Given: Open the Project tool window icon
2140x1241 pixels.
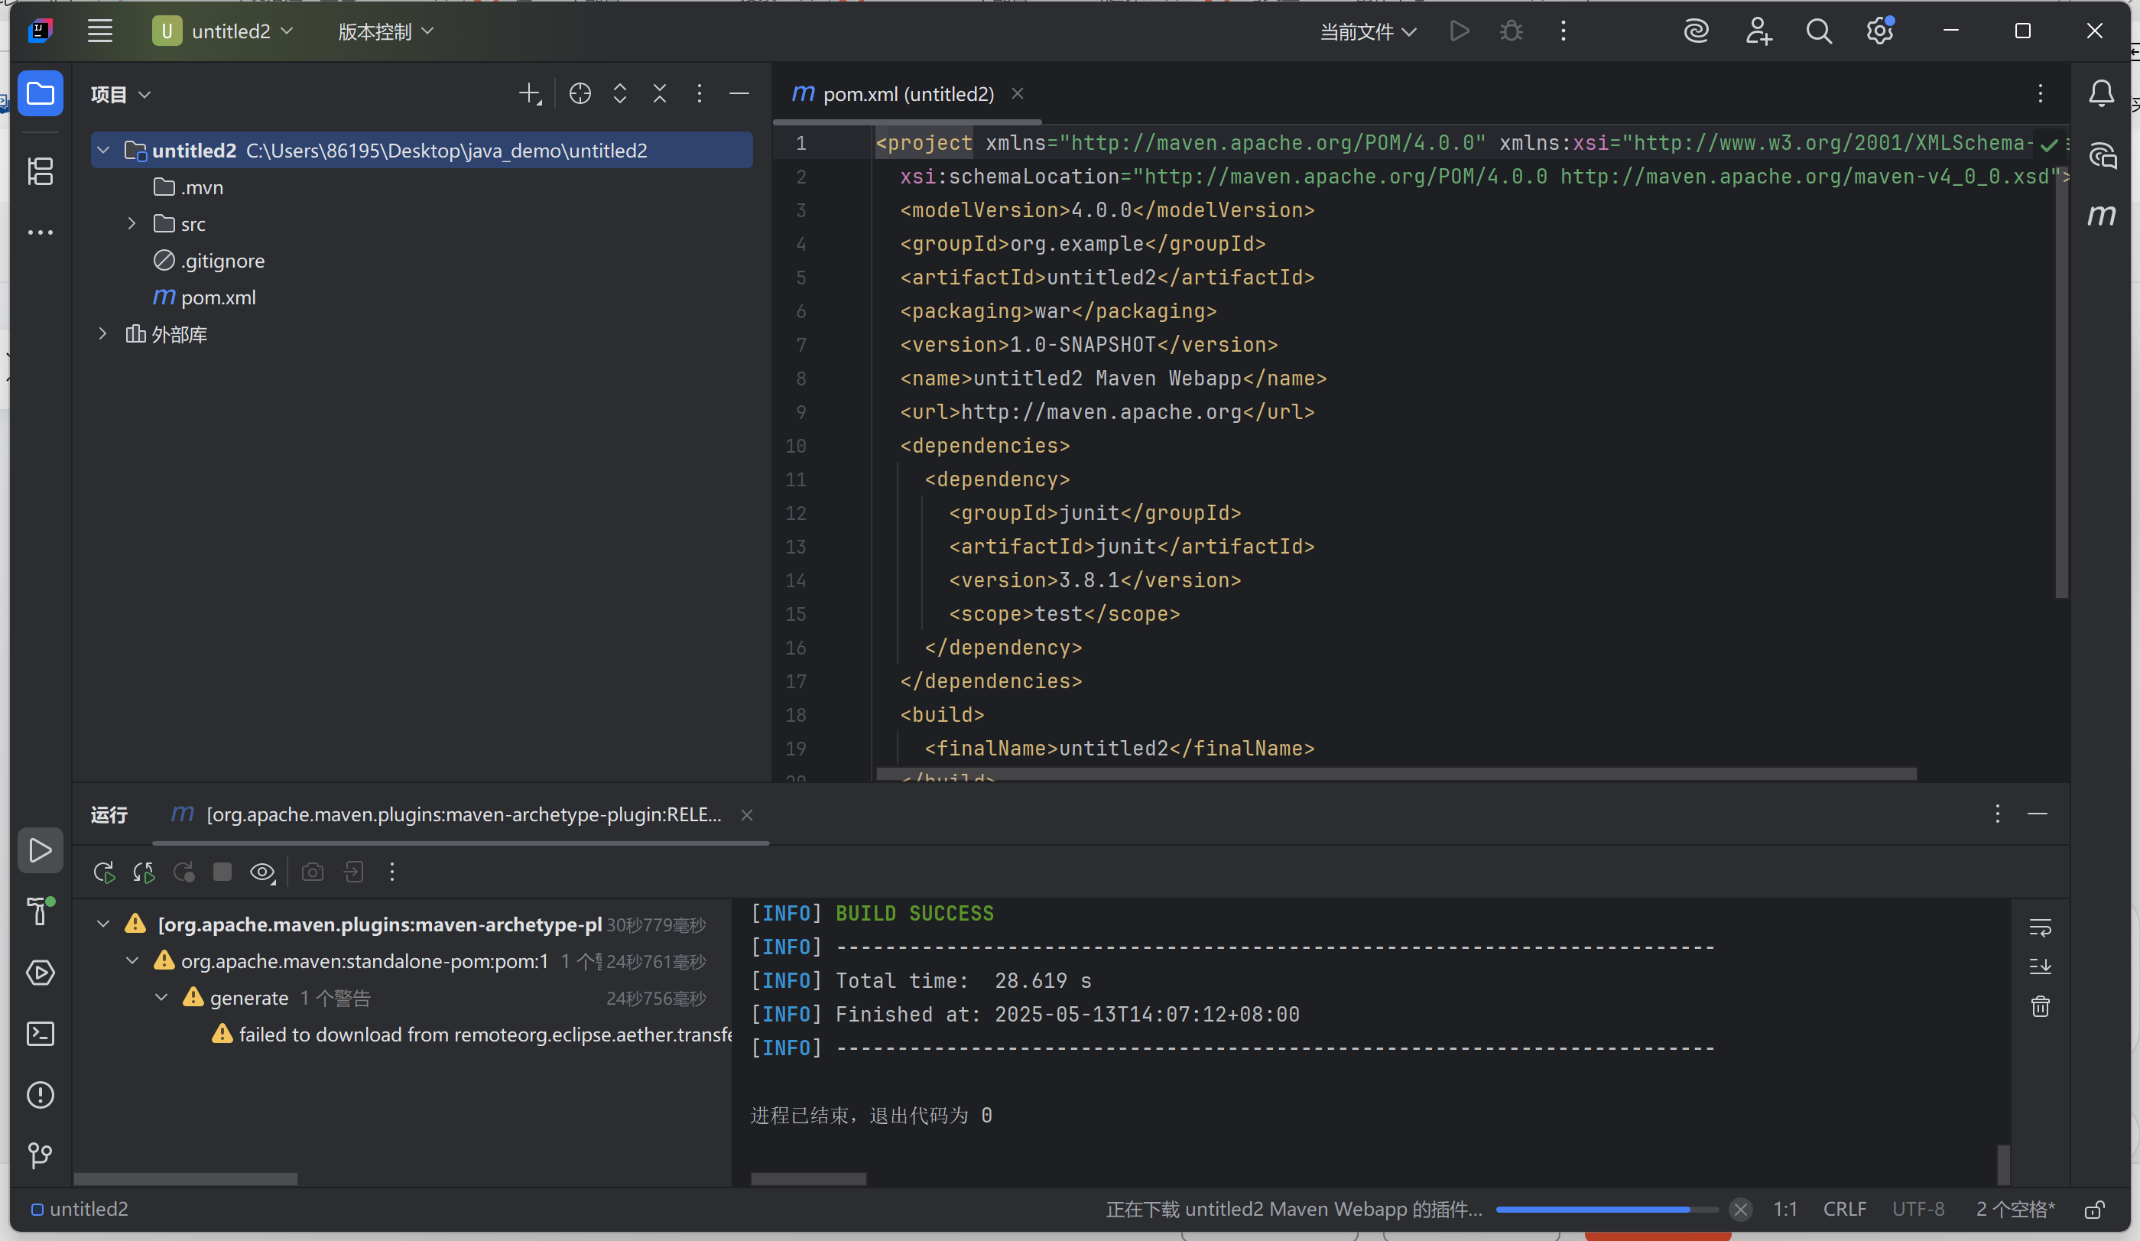Looking at the screenshot, I should coord(40,93).
